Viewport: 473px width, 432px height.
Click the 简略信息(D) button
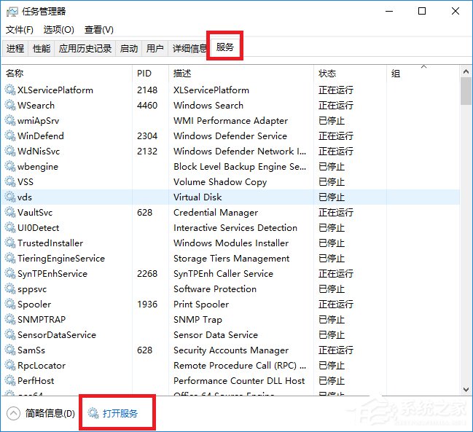click(50, 414)
